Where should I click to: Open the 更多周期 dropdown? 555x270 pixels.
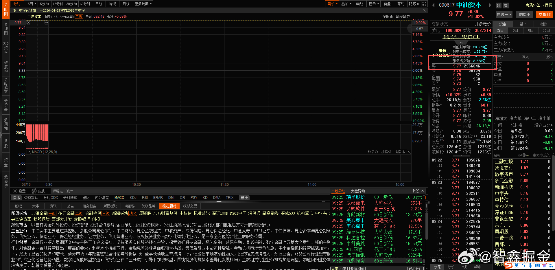point(143,4)
